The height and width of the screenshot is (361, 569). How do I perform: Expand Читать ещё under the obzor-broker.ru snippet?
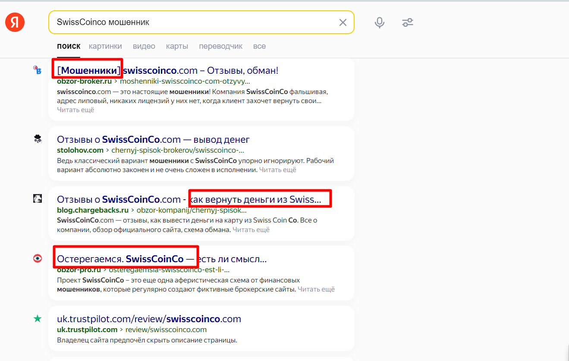pyautogui.click(x=75, y=110)
